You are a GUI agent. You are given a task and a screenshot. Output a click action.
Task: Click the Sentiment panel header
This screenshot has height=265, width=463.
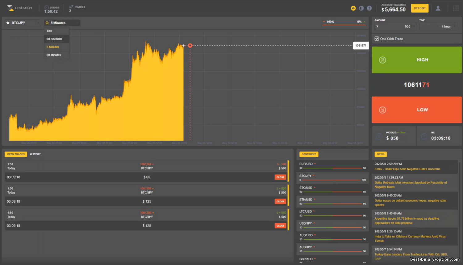click(309, 154)
